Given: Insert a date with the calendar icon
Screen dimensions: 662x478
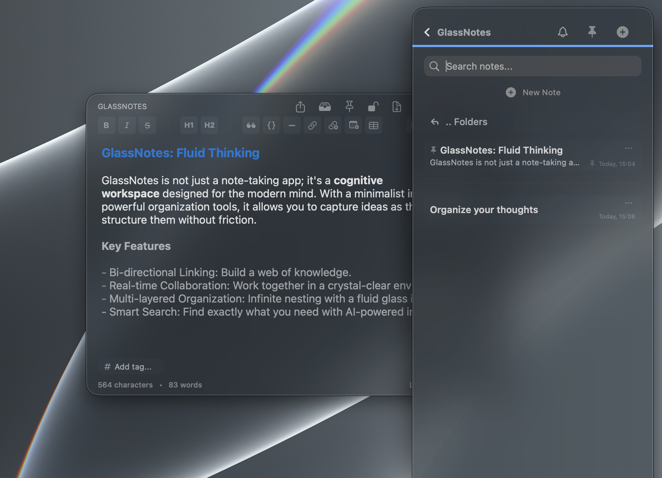Looking at the screenshot, I should pos(353,126).
